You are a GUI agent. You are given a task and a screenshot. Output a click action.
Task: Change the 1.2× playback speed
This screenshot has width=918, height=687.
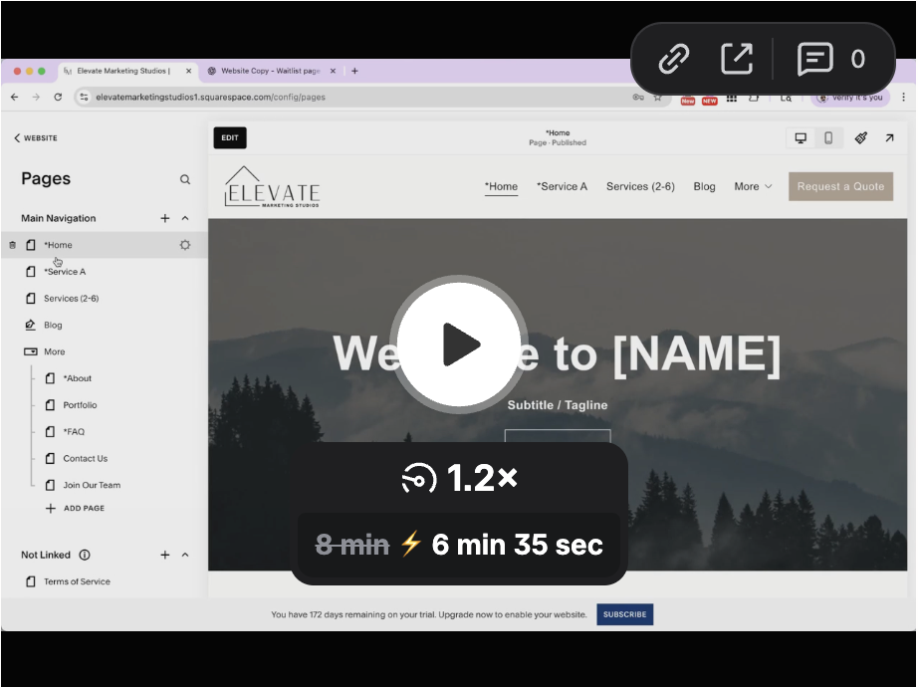(460, 478)
